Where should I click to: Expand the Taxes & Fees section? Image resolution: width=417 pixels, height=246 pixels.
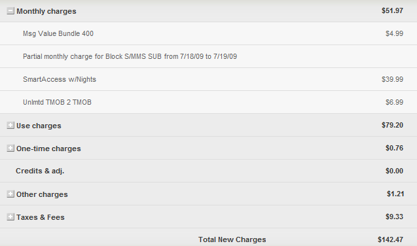click(10, 217)
